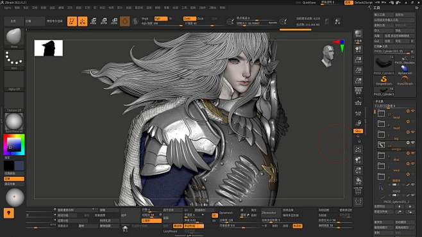Adjust the Focal Shift slider
422x237 pixels.
coord(256,19)
